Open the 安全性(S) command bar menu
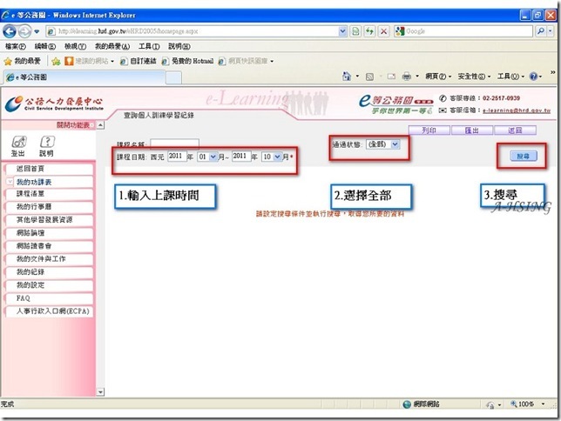The image size is (561, 421). 474,77
